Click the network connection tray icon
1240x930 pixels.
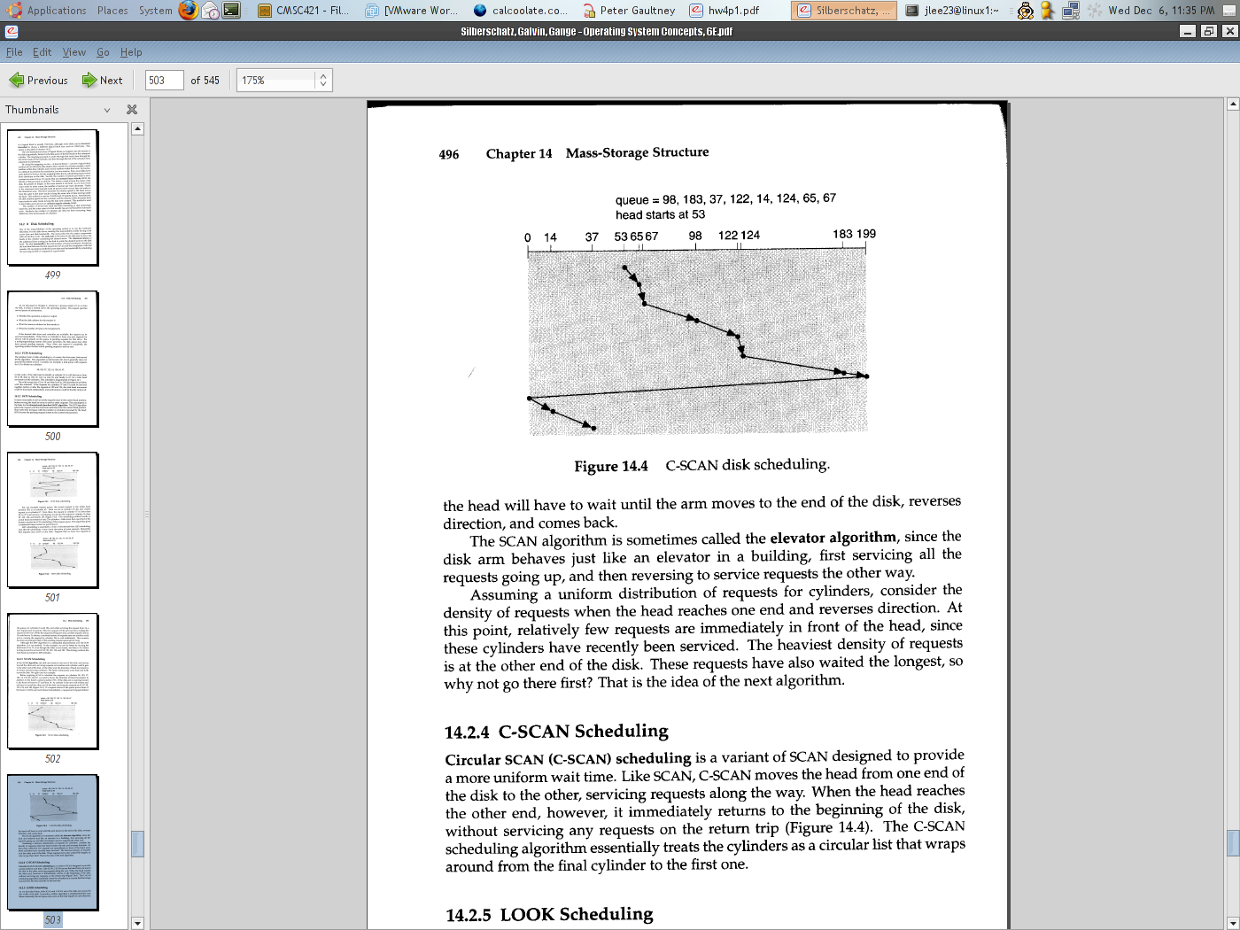tap(1070, 11)
